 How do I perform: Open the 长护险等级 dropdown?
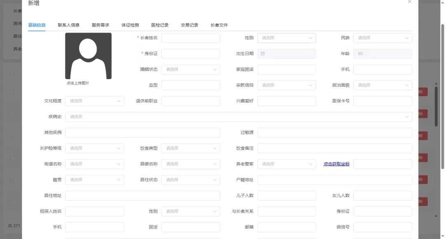95,148
